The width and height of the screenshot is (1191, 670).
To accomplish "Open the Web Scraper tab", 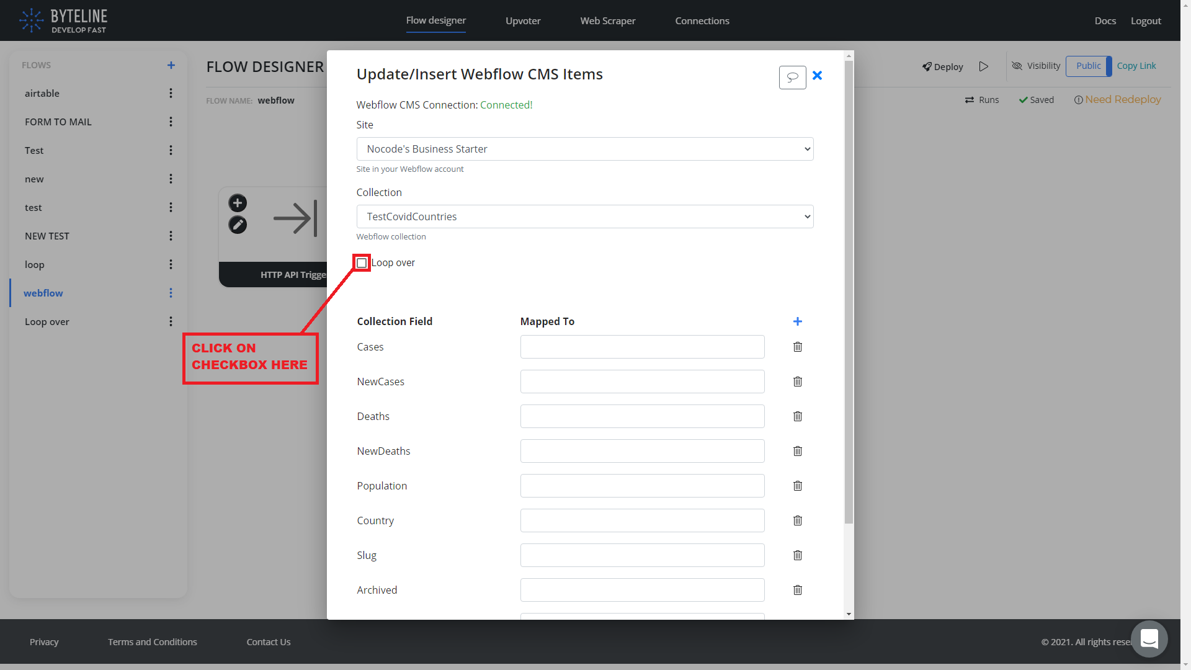I will pyautogui.click(x=608, y=20).
